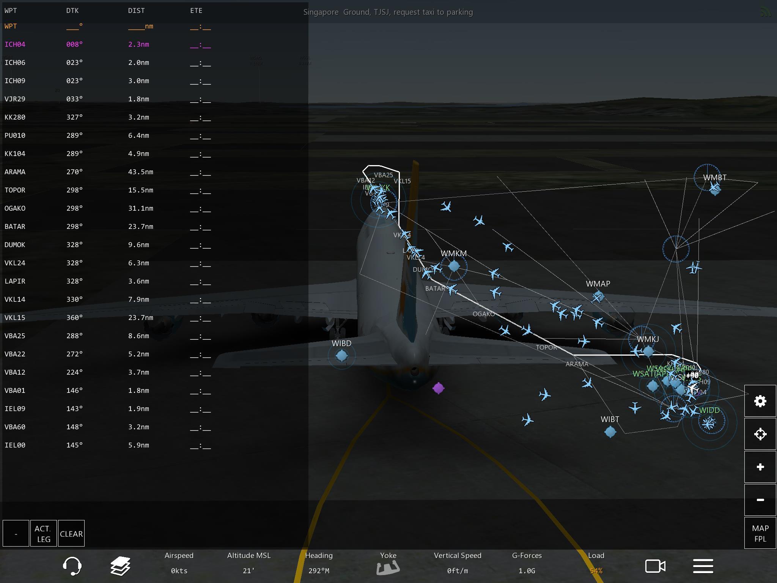Image resolution: width=777 pixels, height=583 pixels.
Task: Toggle MAP FPL view
Action: tap(760, 533)
